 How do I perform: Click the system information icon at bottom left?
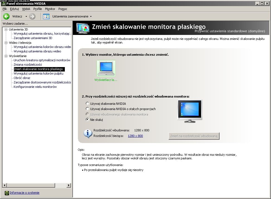[7, 193]
